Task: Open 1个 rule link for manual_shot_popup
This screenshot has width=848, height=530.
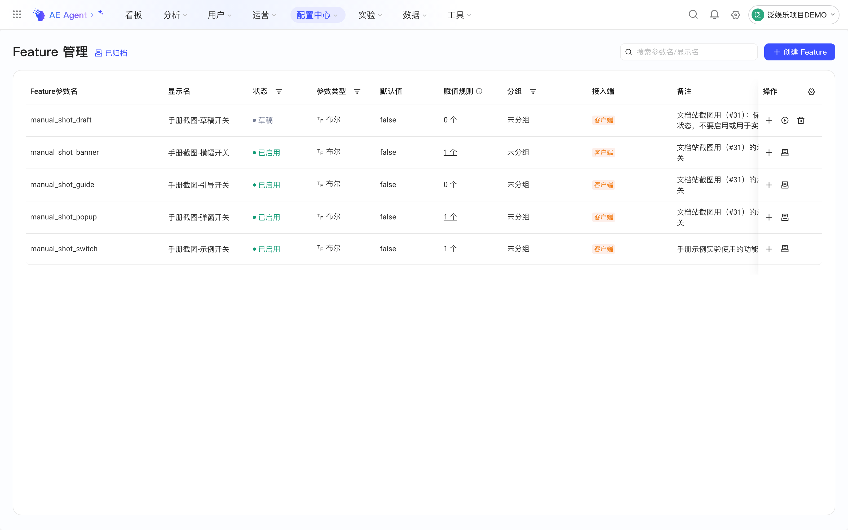Action: [450, 217]
